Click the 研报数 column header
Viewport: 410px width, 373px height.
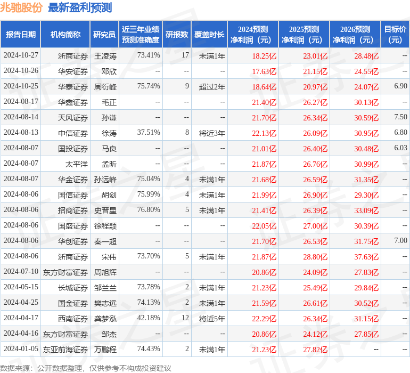177,34
